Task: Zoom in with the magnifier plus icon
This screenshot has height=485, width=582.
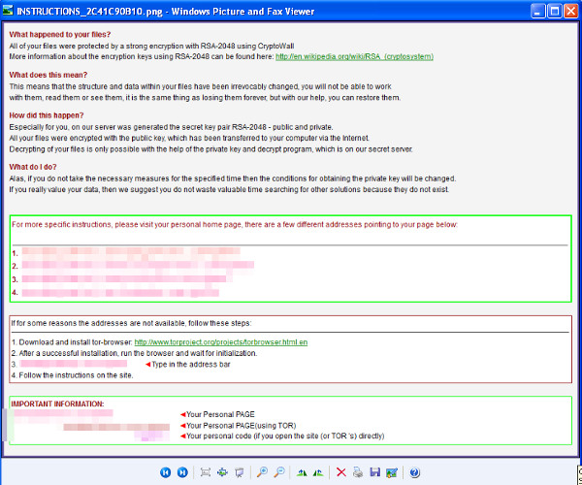Action: point(262,472)
